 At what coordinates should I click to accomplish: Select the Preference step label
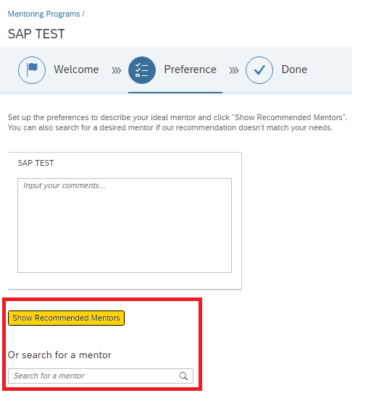coord(190,69)
